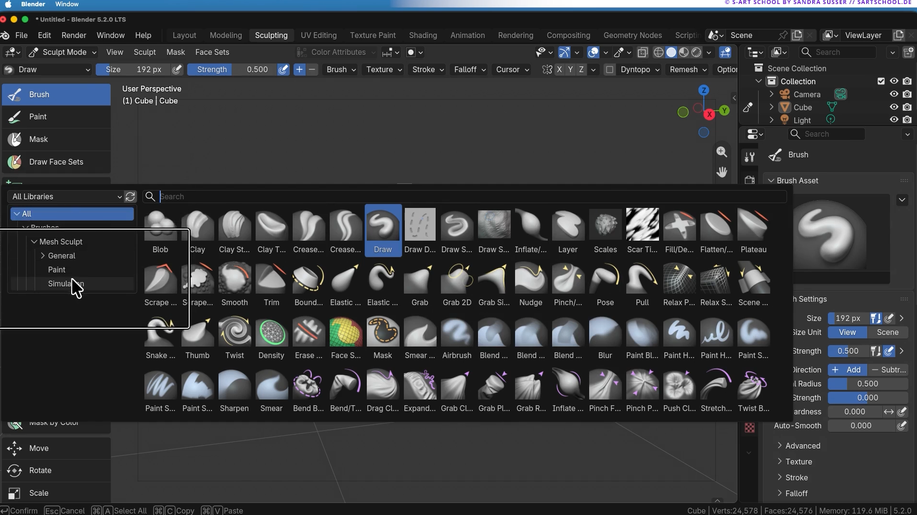
Task: Set direction to Subtract
Action: click(x=888, y=370)
